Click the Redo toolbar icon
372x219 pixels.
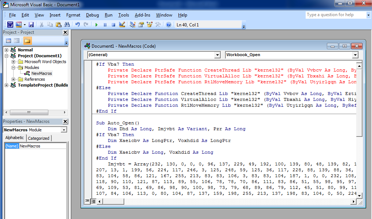click(x=86, y=25)
